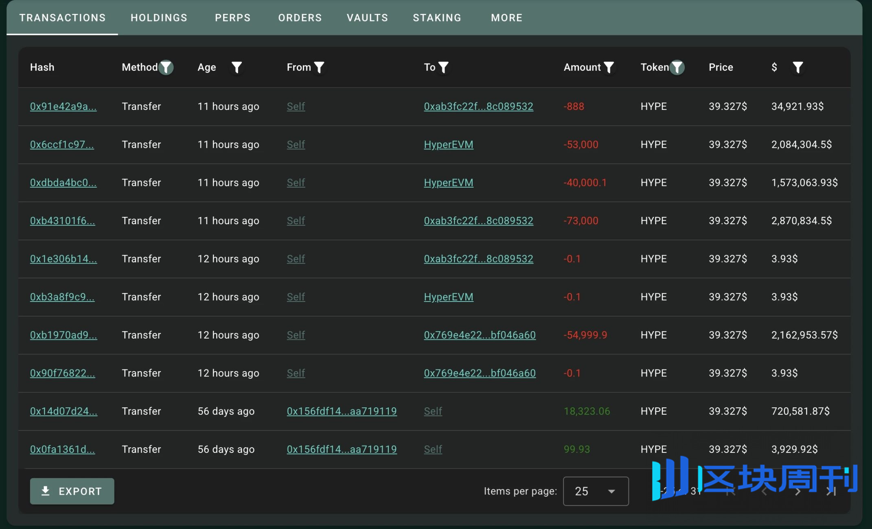Switch to the Holdings tab

[x=159, y=17]
